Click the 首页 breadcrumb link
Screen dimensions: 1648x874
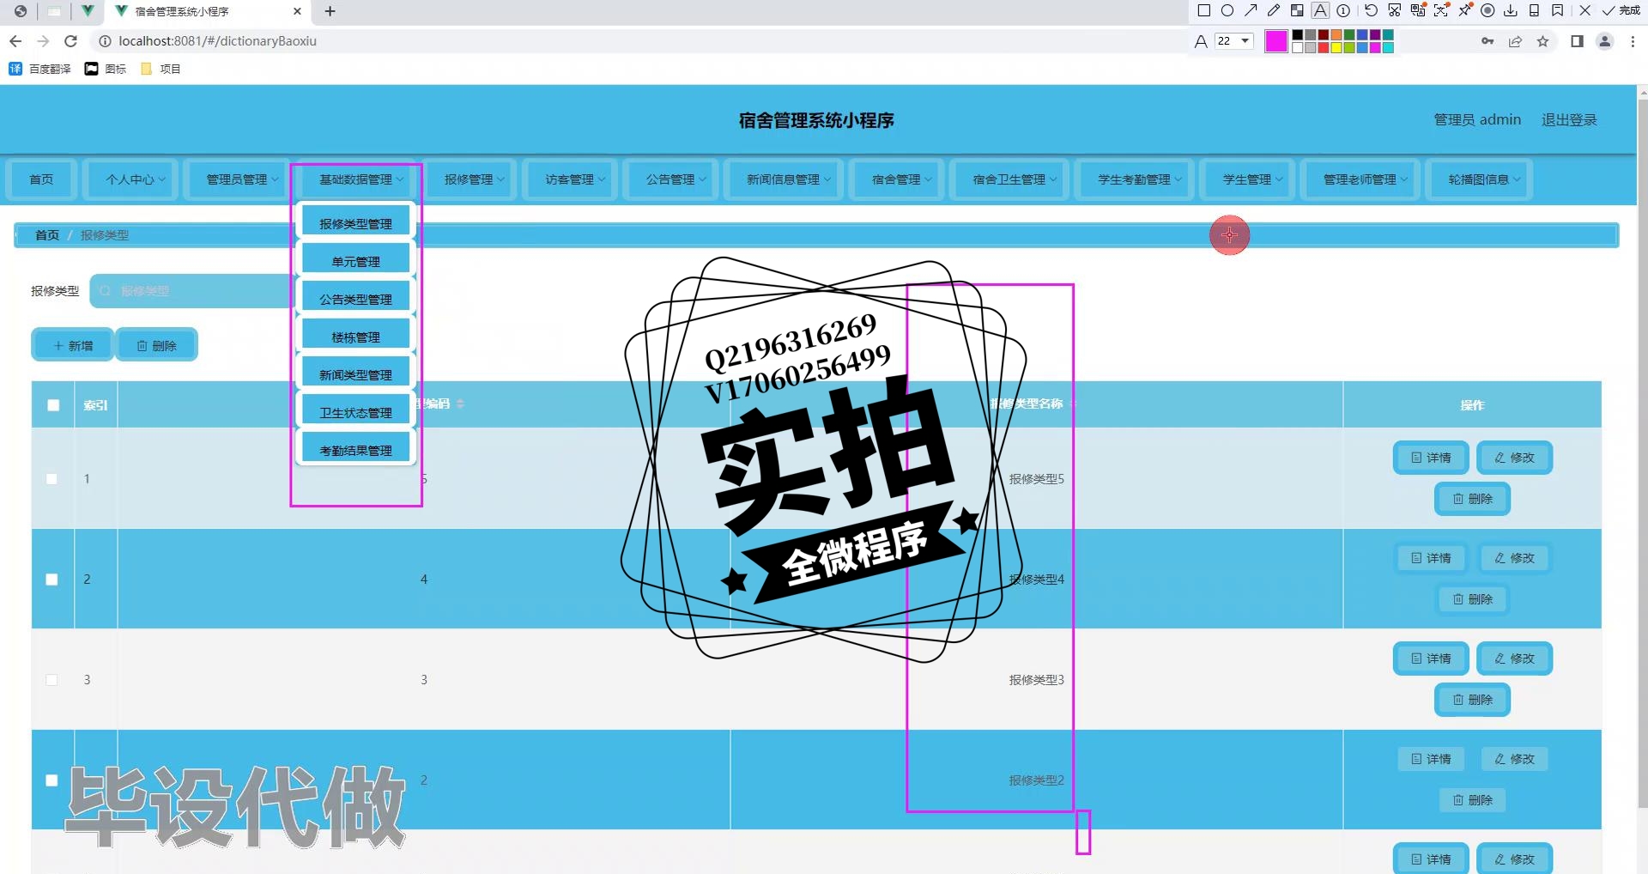[x=47, y=235]
